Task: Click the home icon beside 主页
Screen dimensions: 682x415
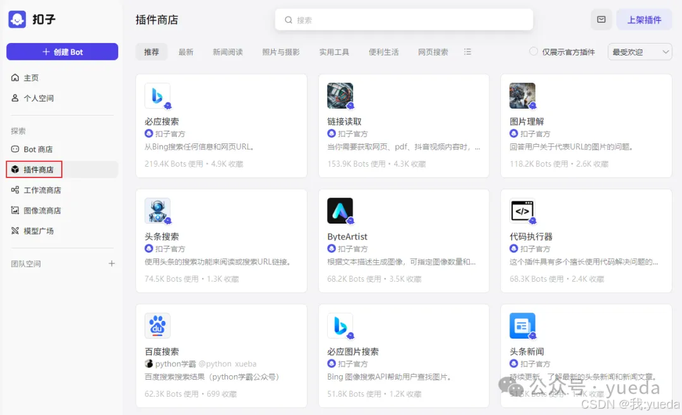Action: coord(15,78)
